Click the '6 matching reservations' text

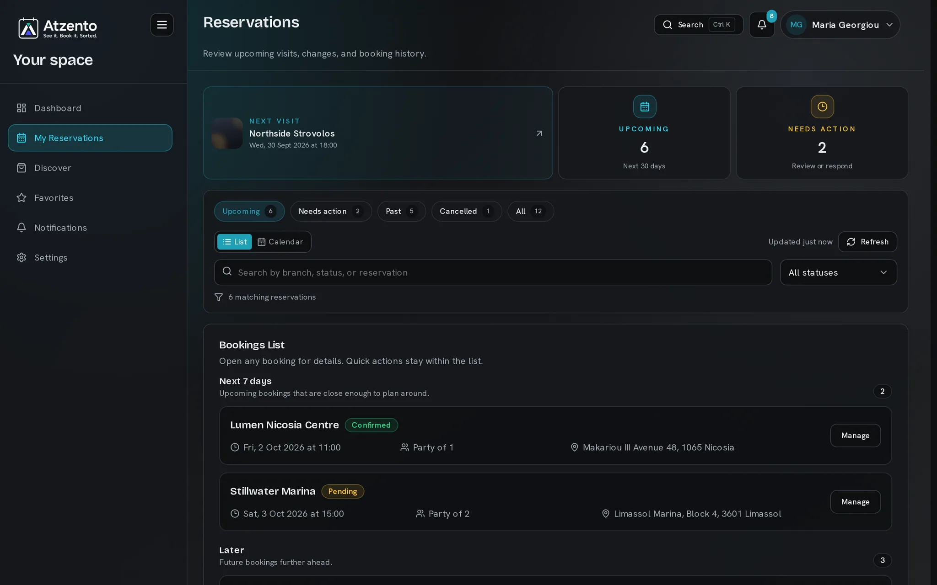pos(272,297)
